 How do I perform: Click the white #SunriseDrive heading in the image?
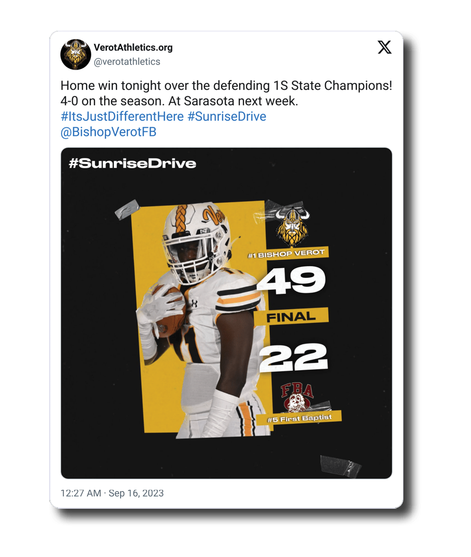point(132,164)
